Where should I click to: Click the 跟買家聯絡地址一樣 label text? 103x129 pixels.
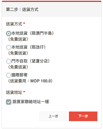tap(31, 102)
